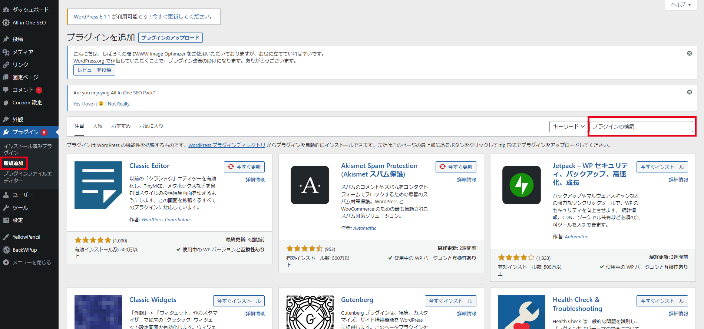Click the Yes I love it link
704x329 pixels.
click(85, 104)
